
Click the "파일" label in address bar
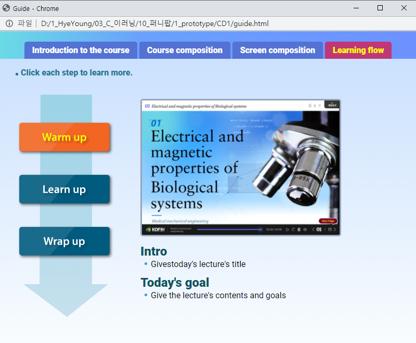(x=24, y=23)
